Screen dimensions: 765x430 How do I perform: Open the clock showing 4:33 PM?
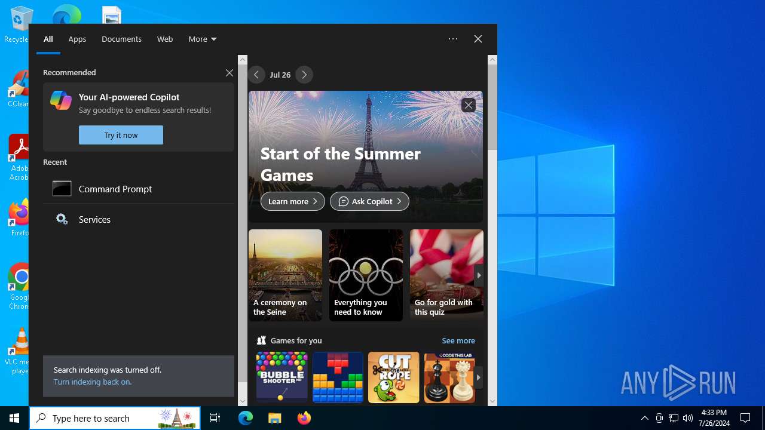(x=714, y=418)
